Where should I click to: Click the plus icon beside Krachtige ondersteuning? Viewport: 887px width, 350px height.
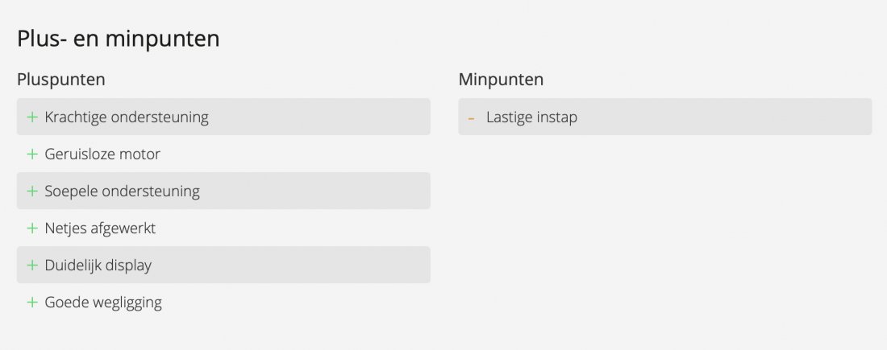tap(32, 117)
